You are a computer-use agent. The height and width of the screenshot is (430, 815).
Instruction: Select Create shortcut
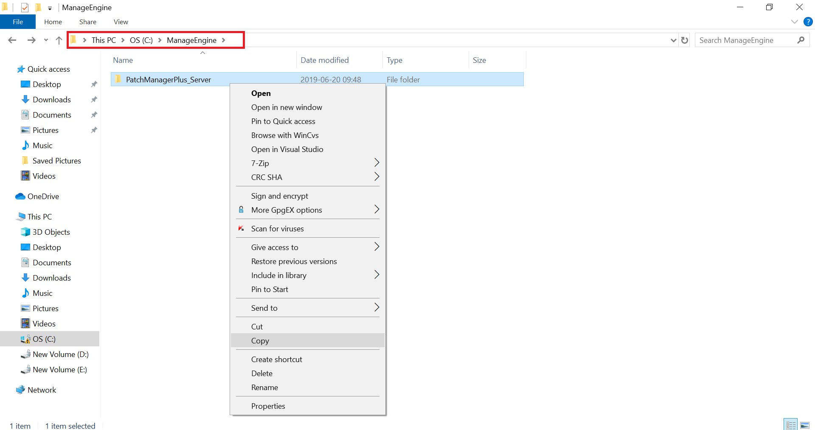pos(308,360)
